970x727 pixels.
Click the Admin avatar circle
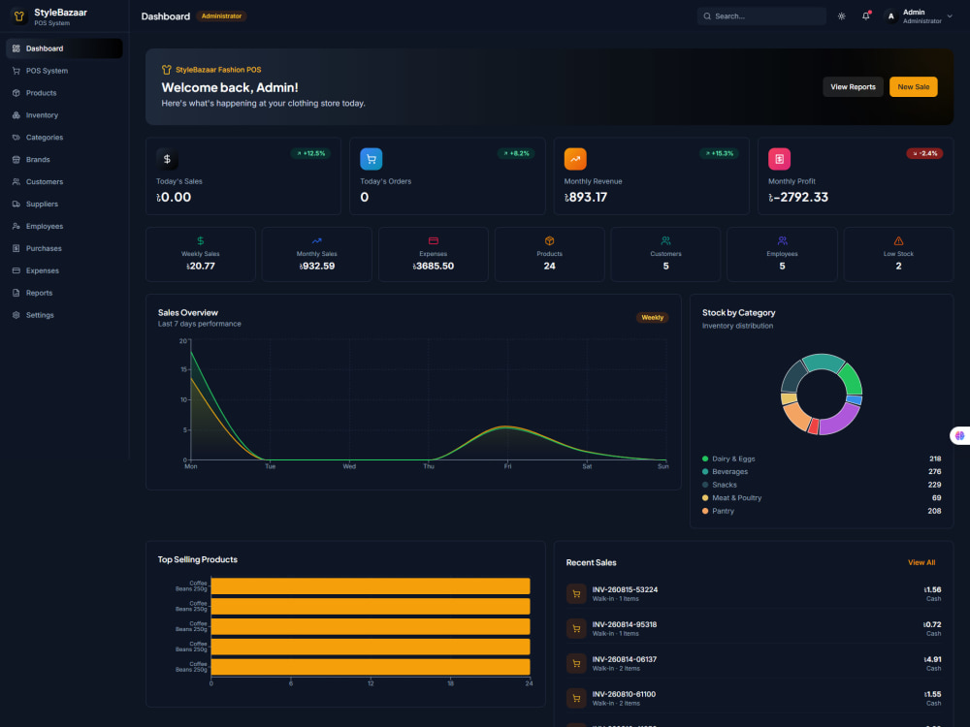(890, 16)
